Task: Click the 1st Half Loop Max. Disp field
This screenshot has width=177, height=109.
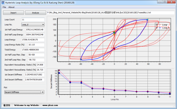Action: [x=36, y=55]
